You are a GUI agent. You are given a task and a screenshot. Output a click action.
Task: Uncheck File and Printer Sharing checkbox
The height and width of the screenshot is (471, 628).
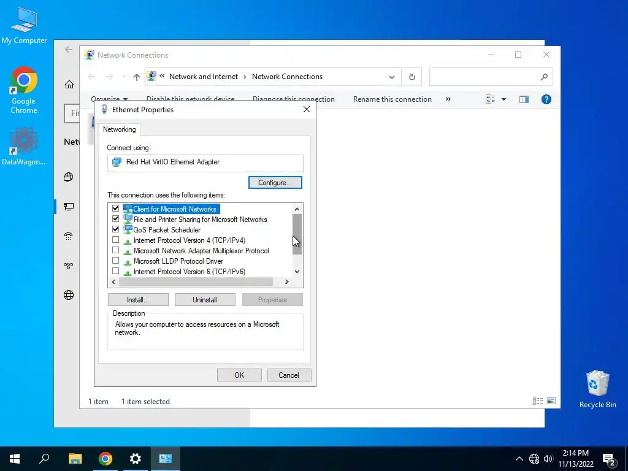tap(115, 219)
